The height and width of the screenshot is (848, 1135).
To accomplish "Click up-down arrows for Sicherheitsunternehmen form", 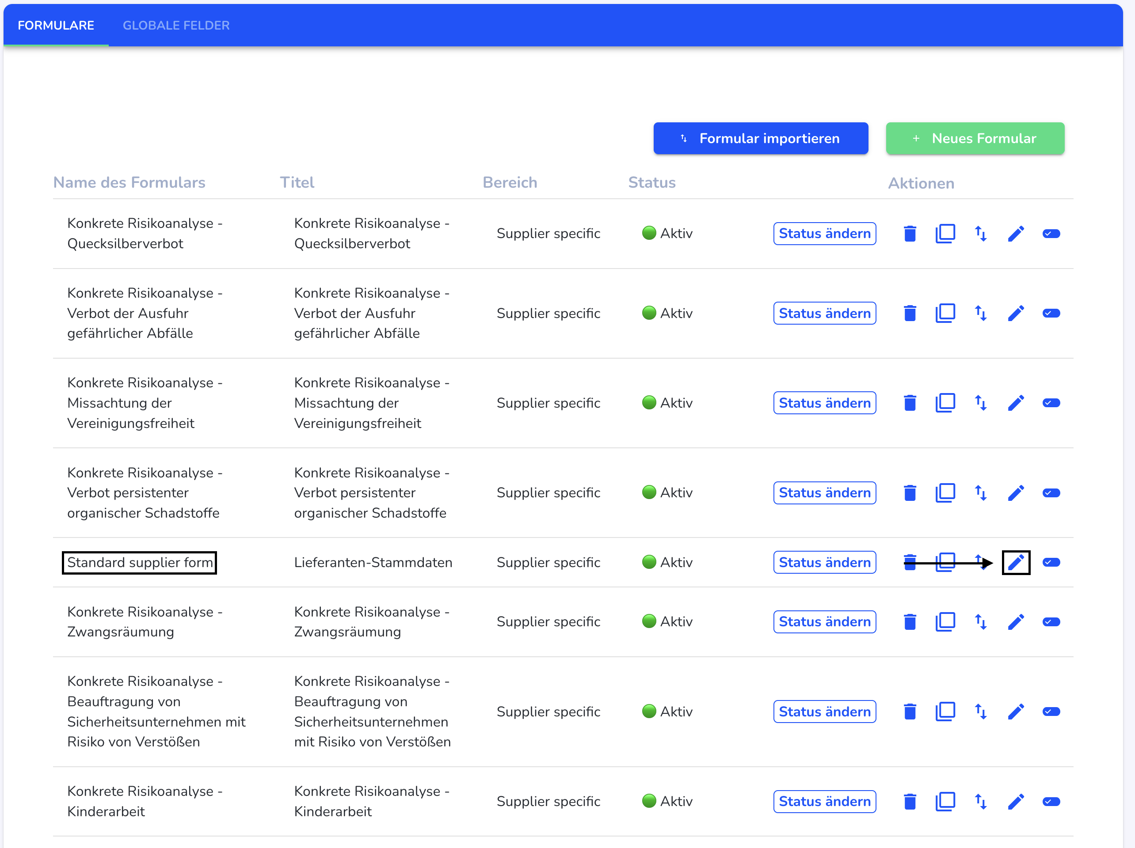I will click(x=981, y=712).
